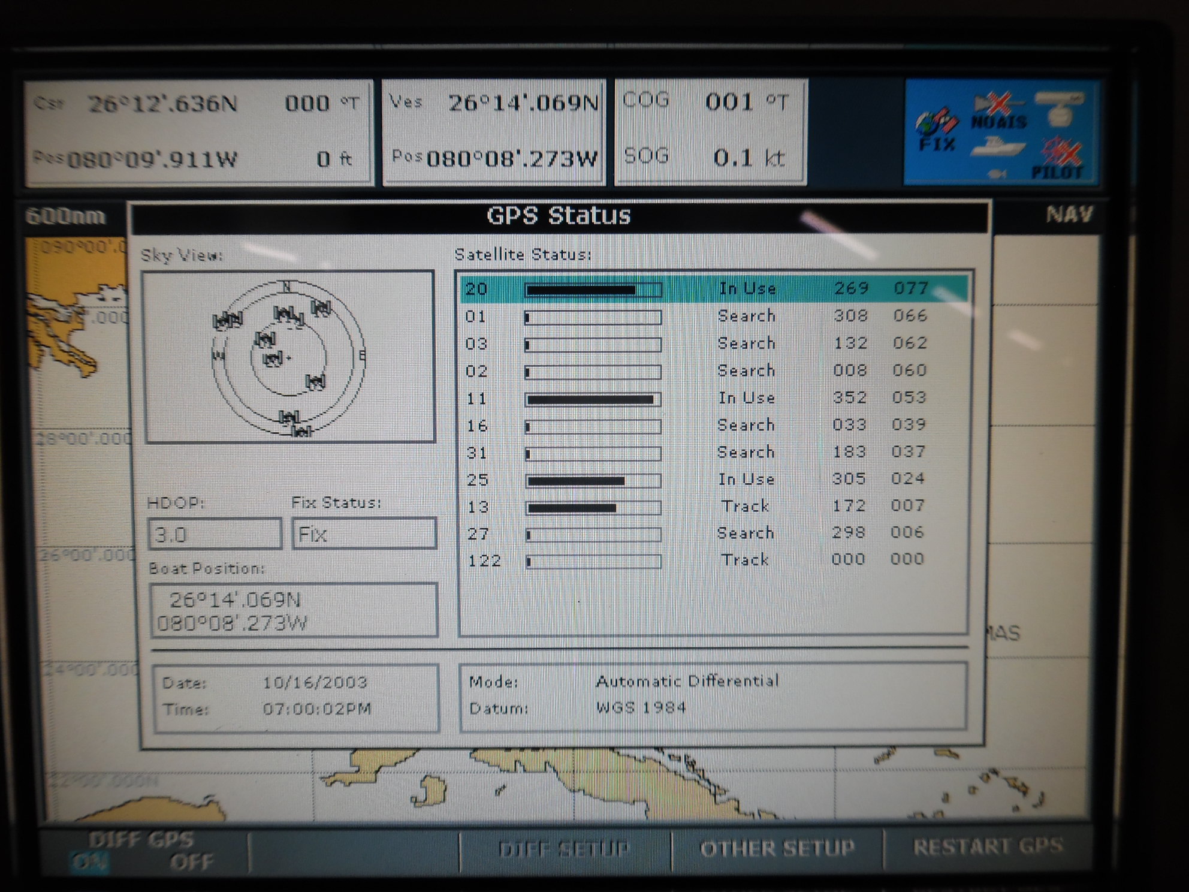Click the crossed-out PILOT autopilot icon
This screenshot has height=892, width=1189.
[x=1060, y=158]
